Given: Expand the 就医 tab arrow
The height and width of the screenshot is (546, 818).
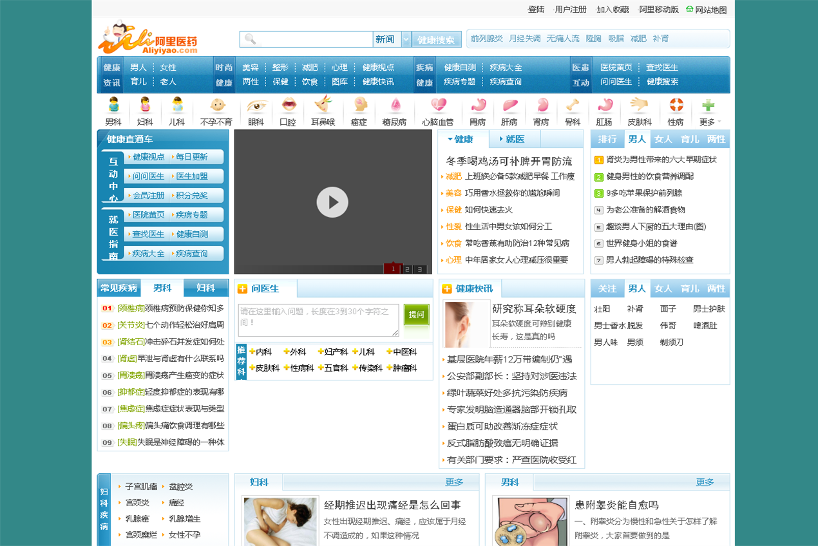Looking at the screenshot, I should [x=500, y=139].
